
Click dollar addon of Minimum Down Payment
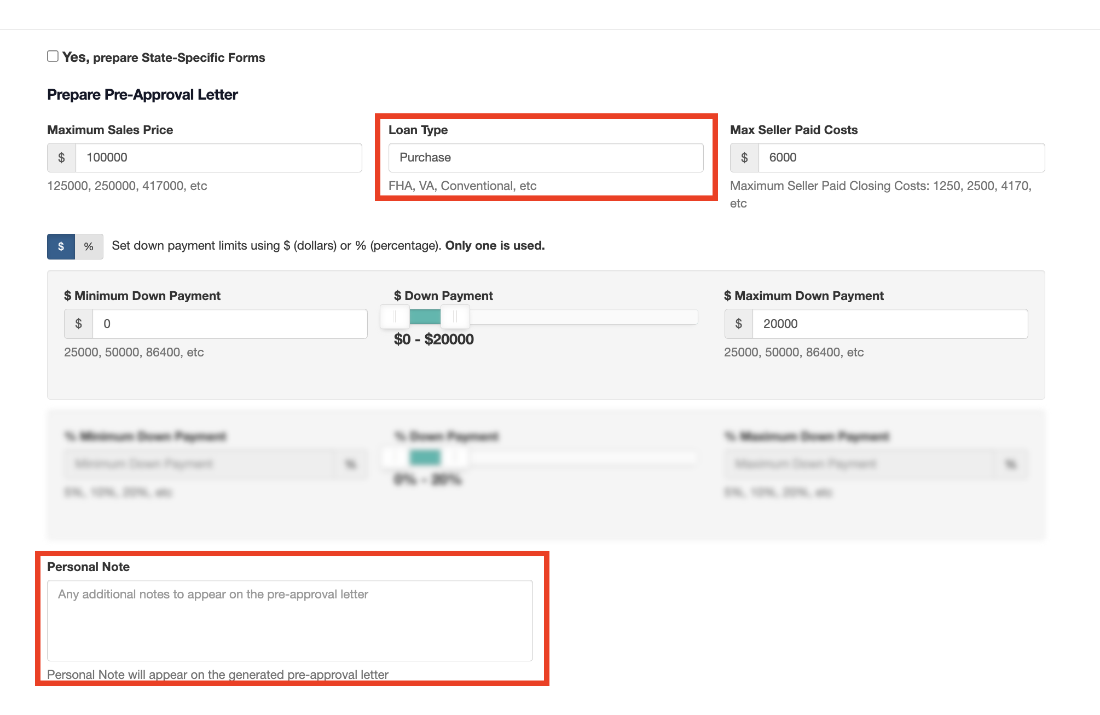click(x=78, y=324)
